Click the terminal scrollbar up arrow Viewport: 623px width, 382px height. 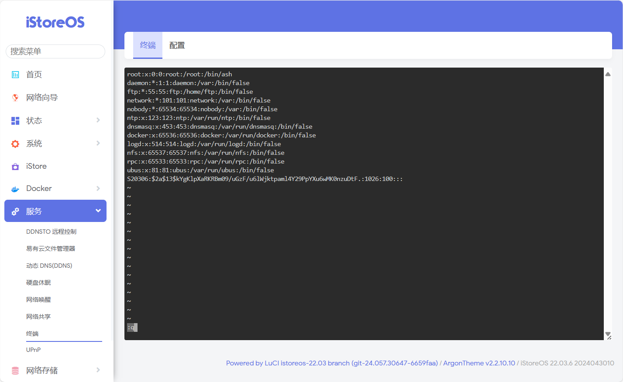608,74
